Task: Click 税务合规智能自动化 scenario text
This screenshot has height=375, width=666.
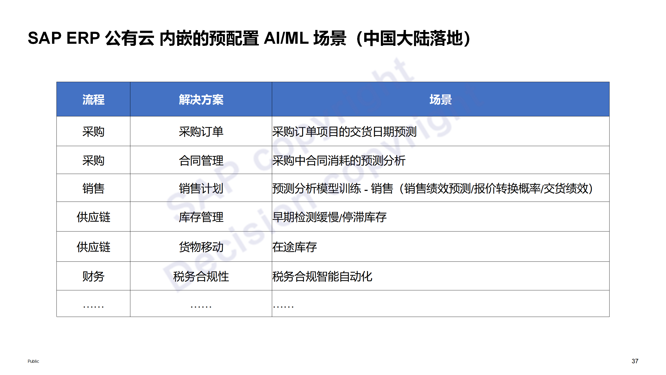Action: (322, 276)
